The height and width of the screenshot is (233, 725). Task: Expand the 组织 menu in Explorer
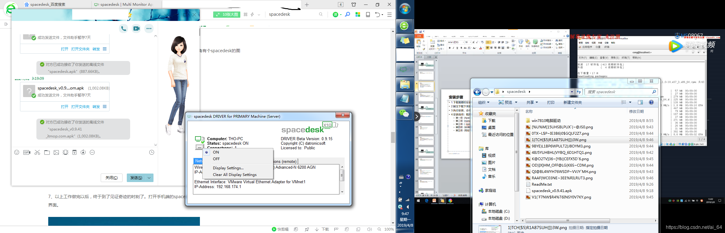(484, 103)
